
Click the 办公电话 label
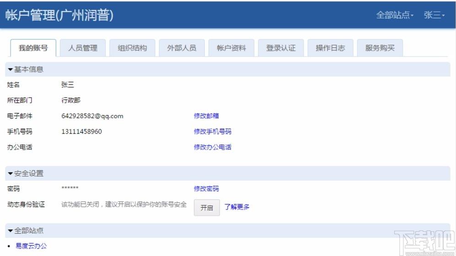[x=20, y=147]
